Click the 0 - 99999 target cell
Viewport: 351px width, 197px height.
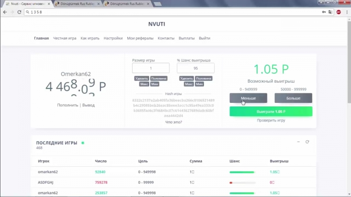pos(146,182)
